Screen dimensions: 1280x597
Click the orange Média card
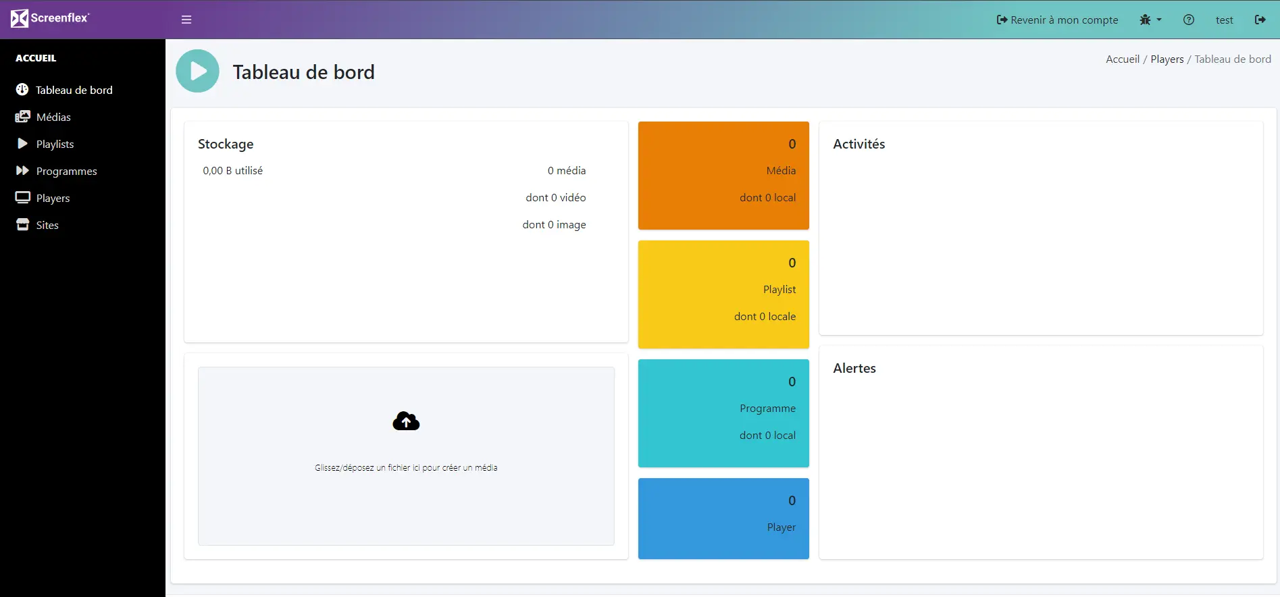pyautogui.click(x=723, y=176)
